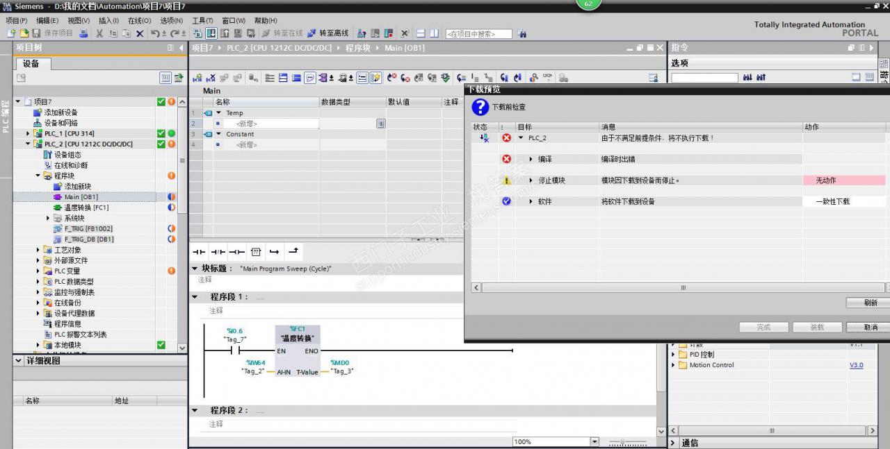Click the project search input field

[x=478, y=33]
